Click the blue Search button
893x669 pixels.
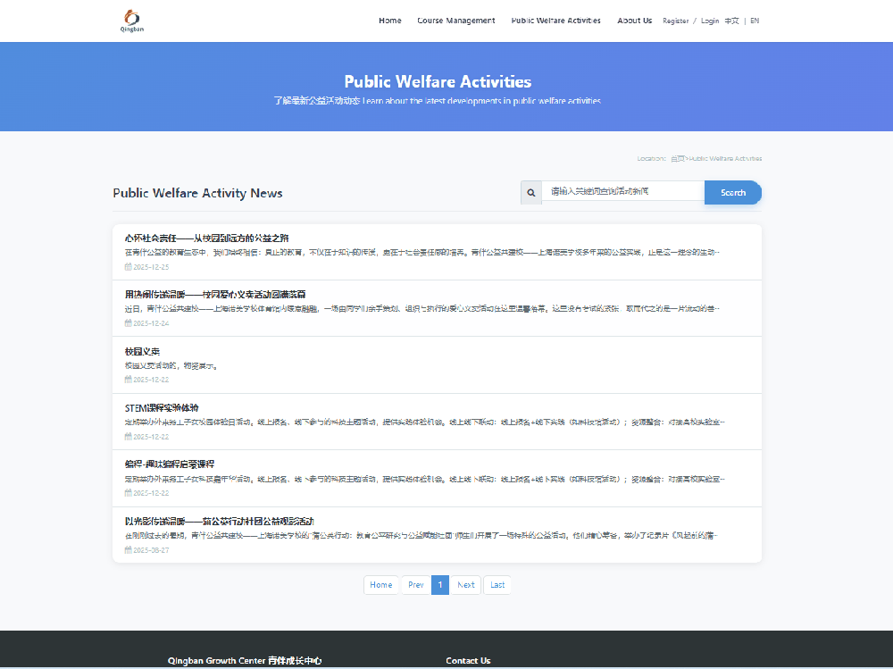tap(733, 193)
